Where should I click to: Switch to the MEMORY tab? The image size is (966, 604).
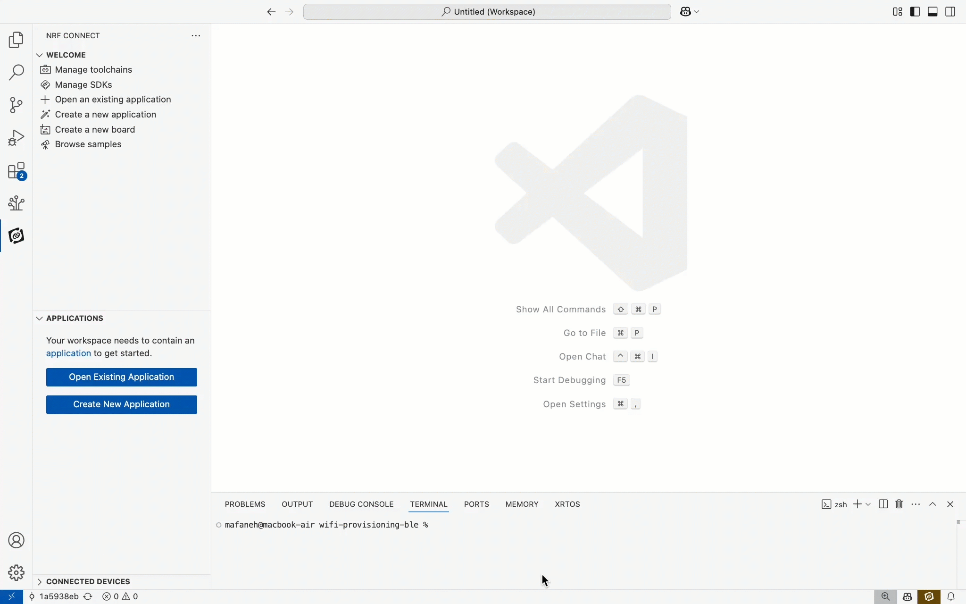[522, 504]
